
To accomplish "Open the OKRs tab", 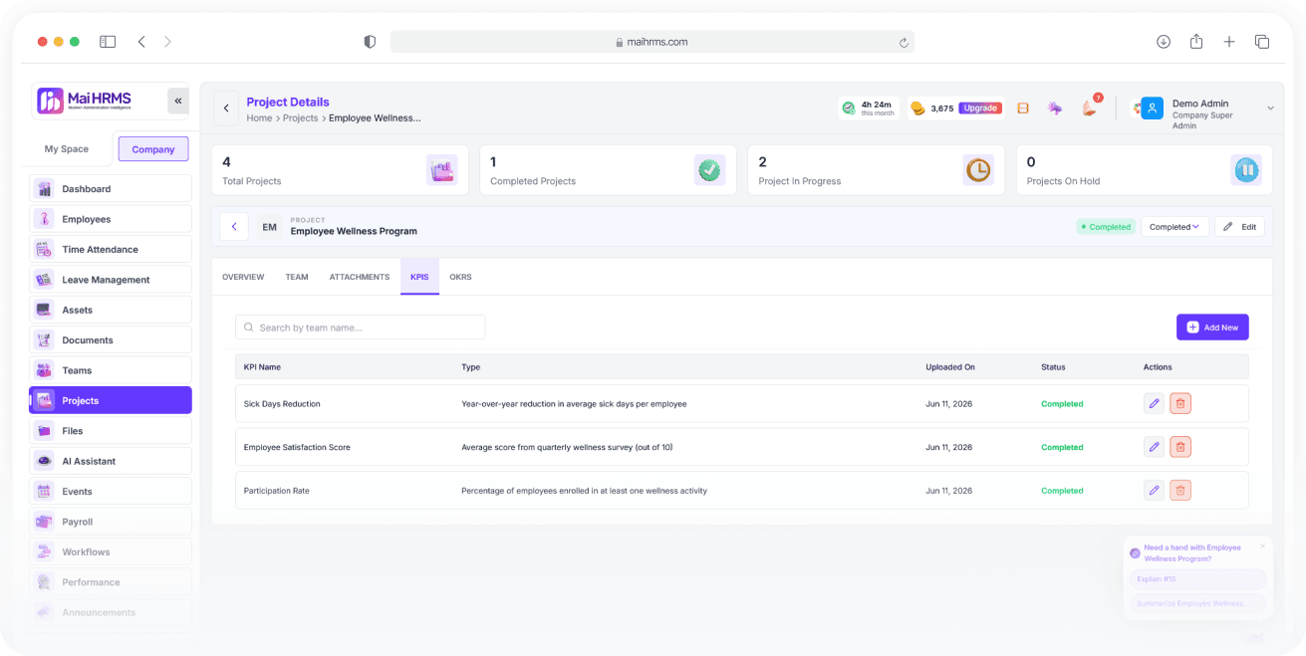I will coord(460,277).
